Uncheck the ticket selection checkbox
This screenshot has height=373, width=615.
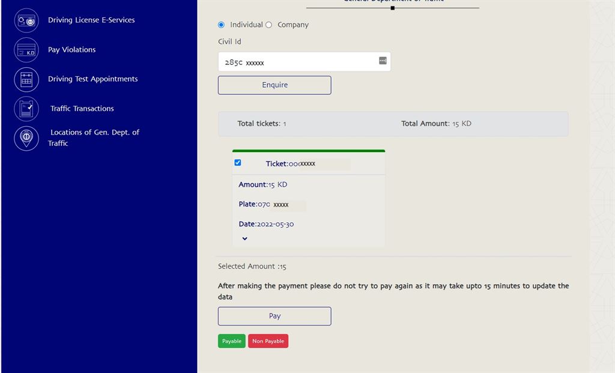tap(238, 163)
